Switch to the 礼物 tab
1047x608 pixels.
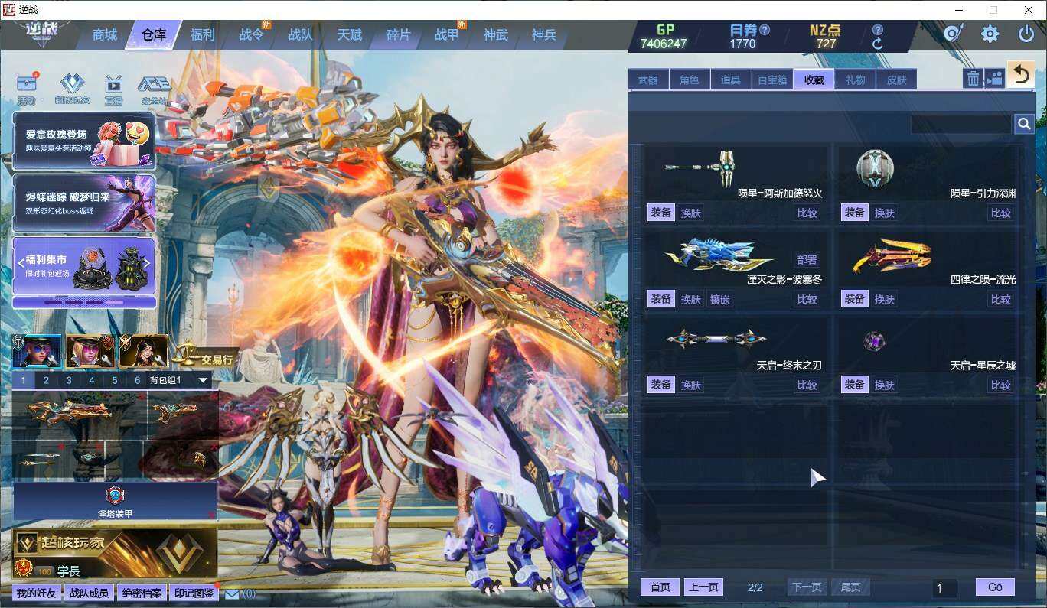coord(855,80)
